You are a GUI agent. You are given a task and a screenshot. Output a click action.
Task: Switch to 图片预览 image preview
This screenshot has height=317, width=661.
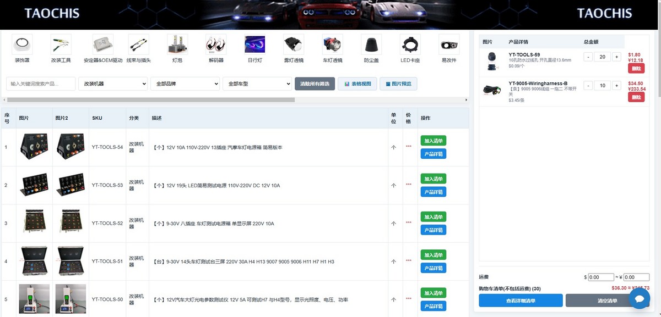coord(399,84)
